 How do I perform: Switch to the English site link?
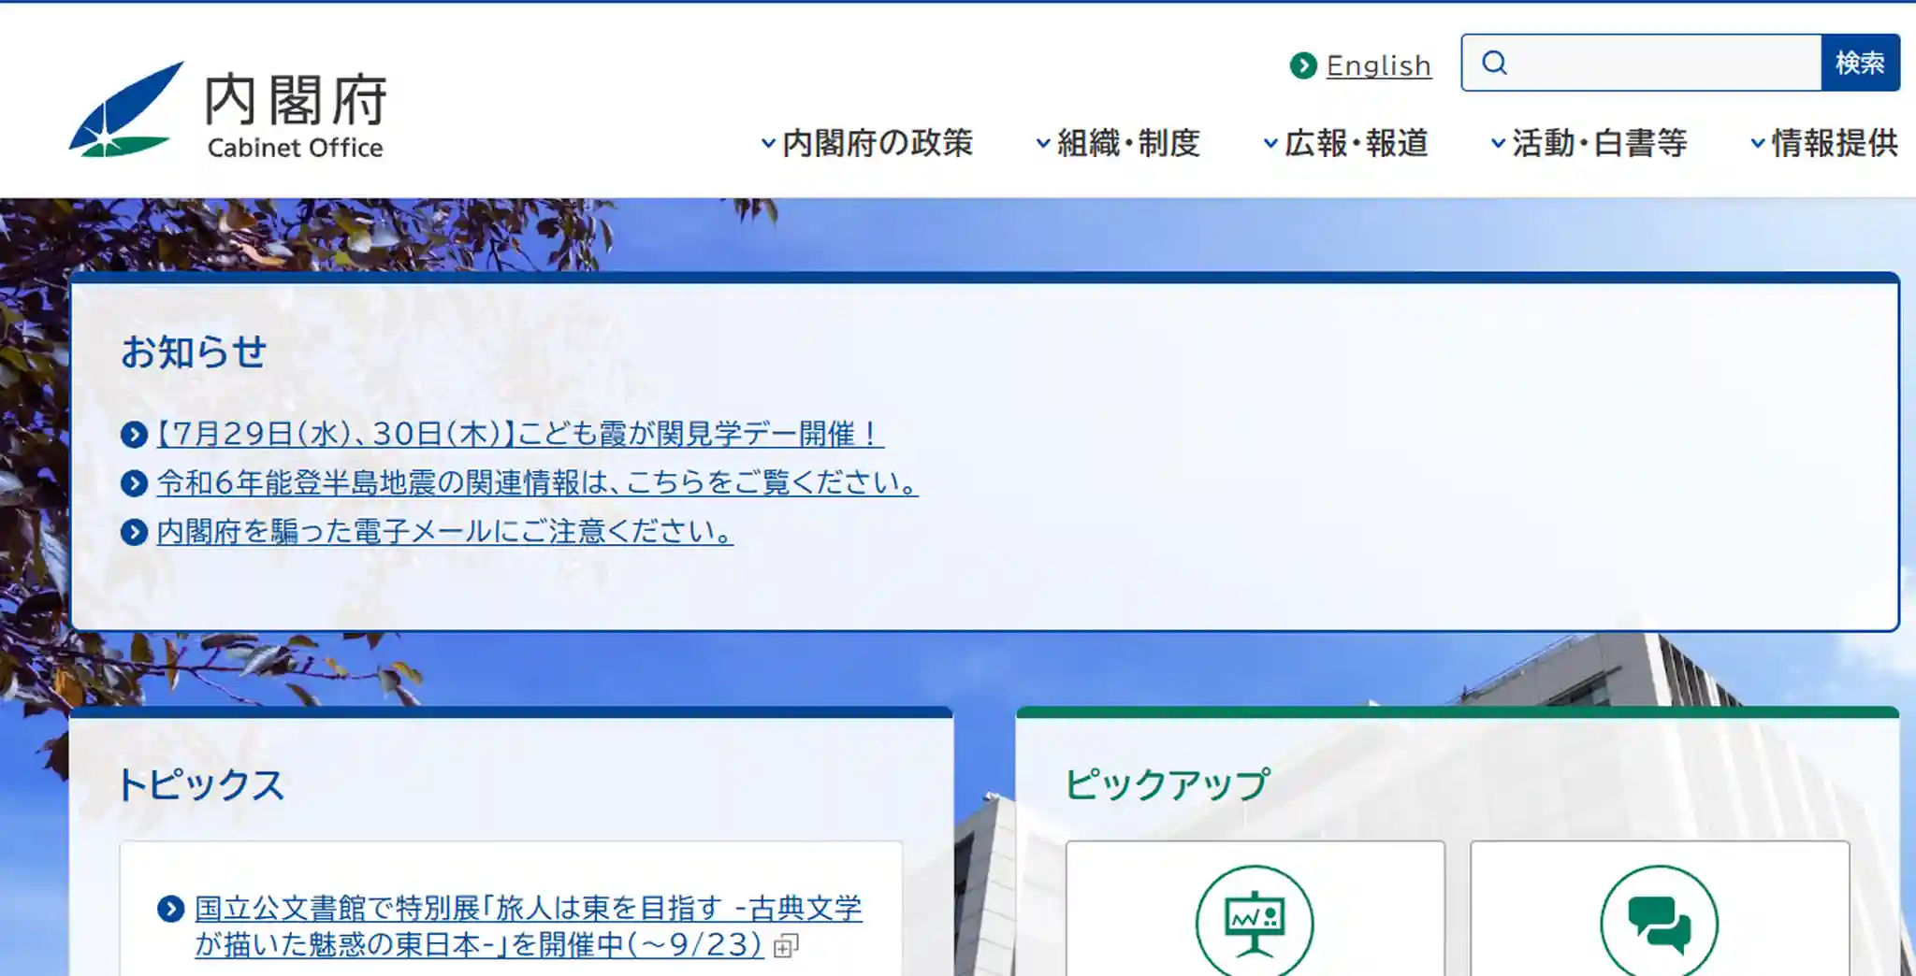(x=1378, y=65)
